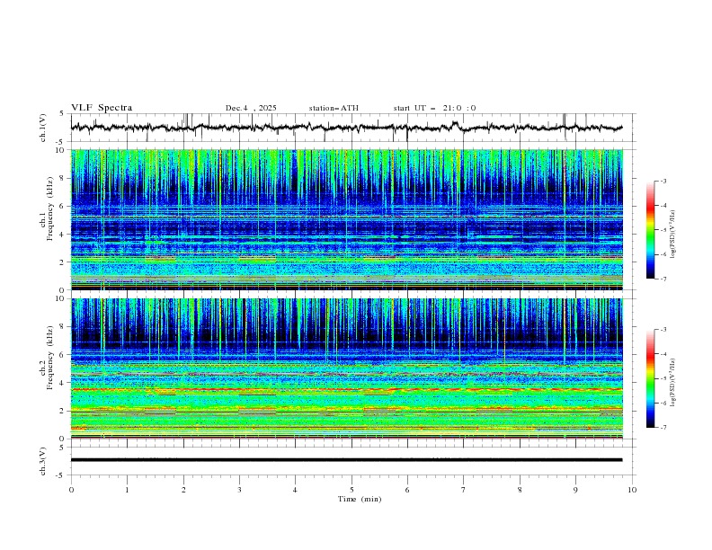Image resolution: width=712 pixels, height=550 pixels.
Task: Click the ch.2 spectrogram panel
Action: coord(347,368)
